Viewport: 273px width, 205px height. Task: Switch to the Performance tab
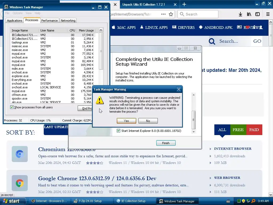[49, 21]
